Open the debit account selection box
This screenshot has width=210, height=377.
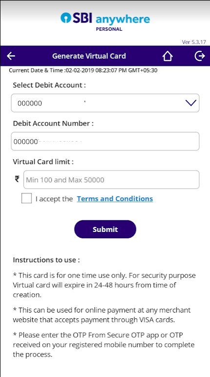105,103
